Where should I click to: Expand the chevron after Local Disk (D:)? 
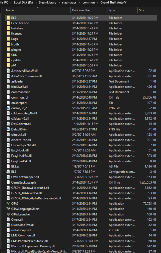(x=36, y=3)
